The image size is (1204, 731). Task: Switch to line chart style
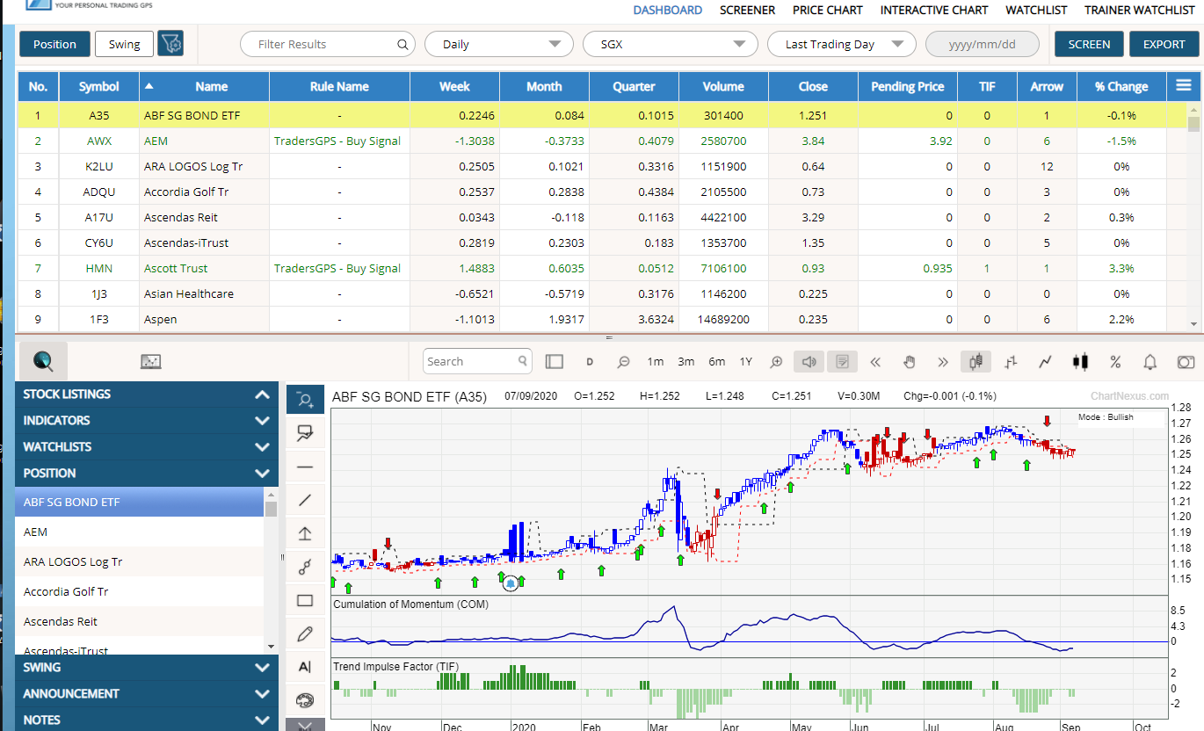[x=1045, y=361]
